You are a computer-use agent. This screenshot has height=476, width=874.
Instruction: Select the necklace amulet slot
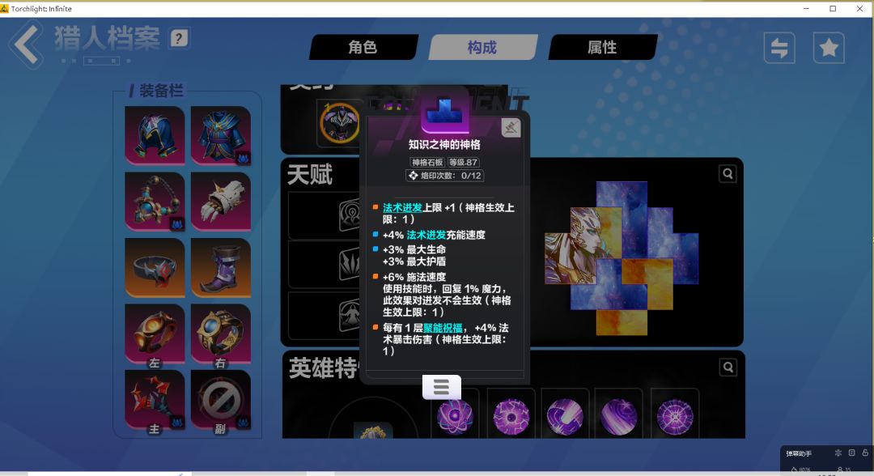click(155, 202)
